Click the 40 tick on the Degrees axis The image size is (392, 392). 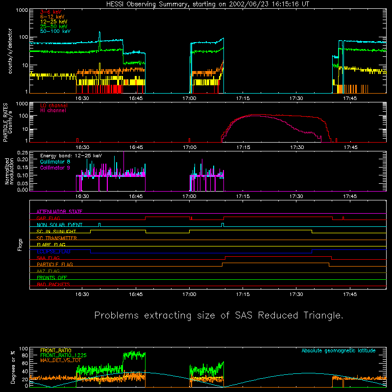click(25, 371)
